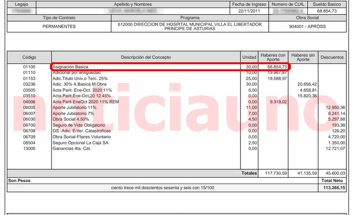Click code 01153 in Código column

pyautogui.click(x=29, y=79)
